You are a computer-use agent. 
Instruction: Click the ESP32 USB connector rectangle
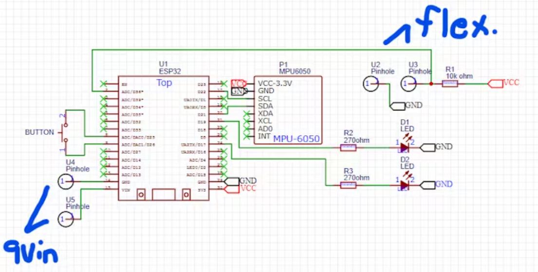164,195
